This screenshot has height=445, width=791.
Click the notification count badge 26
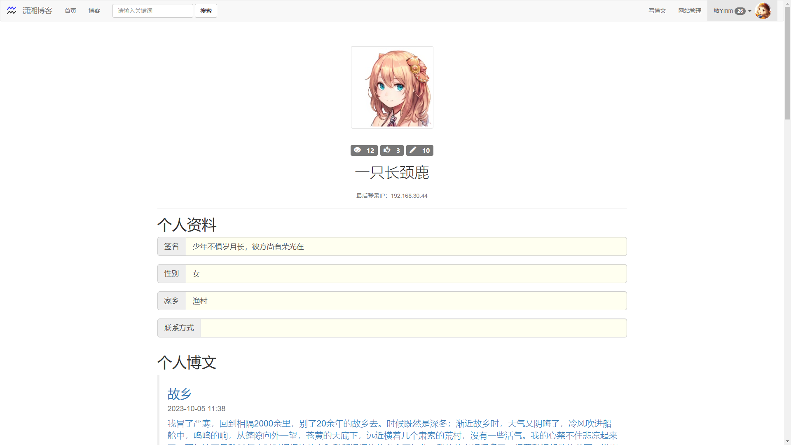pyautogui.click(x=740, y=11)
